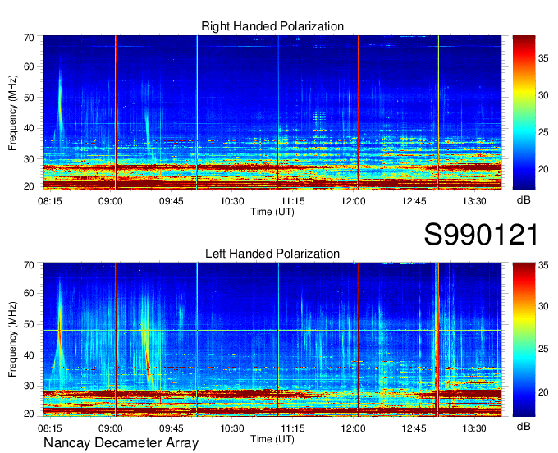Image resolution: width=558 pixels, height=453 pixels.
Task: Click the 10:30 time tick under right-handed plot
Action: coord(232,201)
